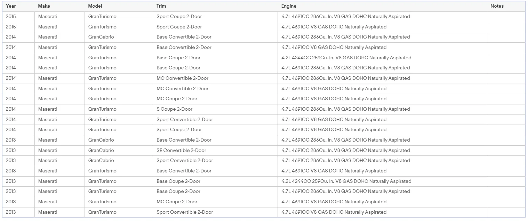
Task: Click the engine cell in the S Coupe row
Action: pos(382,109)
